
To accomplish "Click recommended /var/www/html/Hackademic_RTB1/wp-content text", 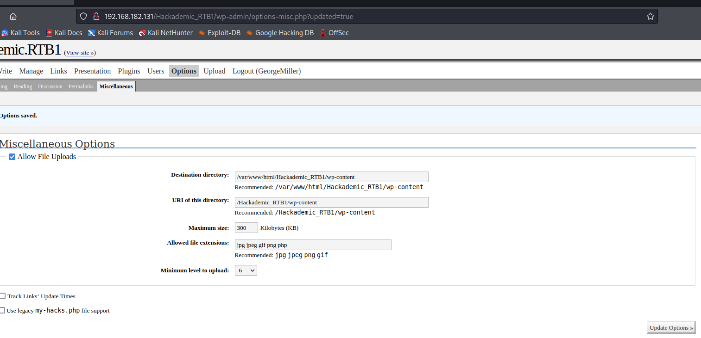I will [x=349, y=187].
